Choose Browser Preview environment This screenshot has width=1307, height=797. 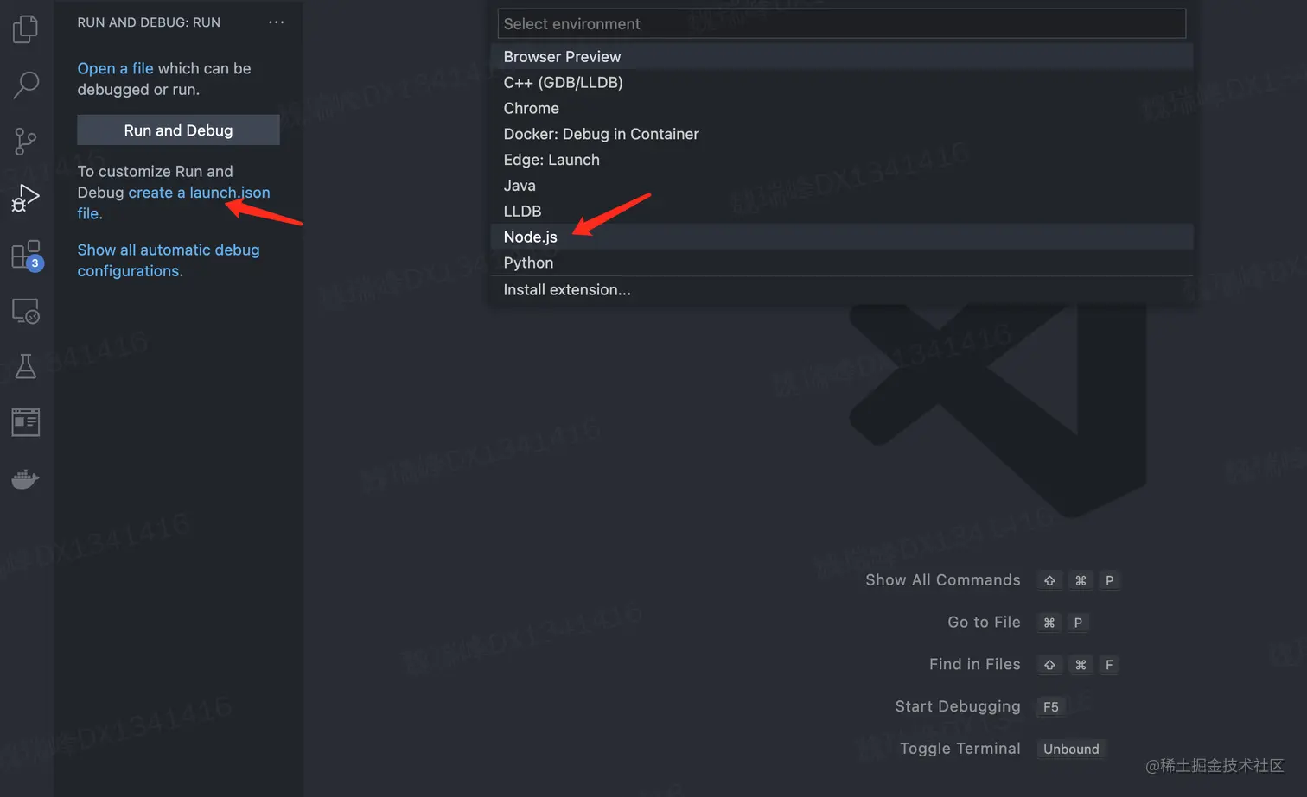[841, 57]
